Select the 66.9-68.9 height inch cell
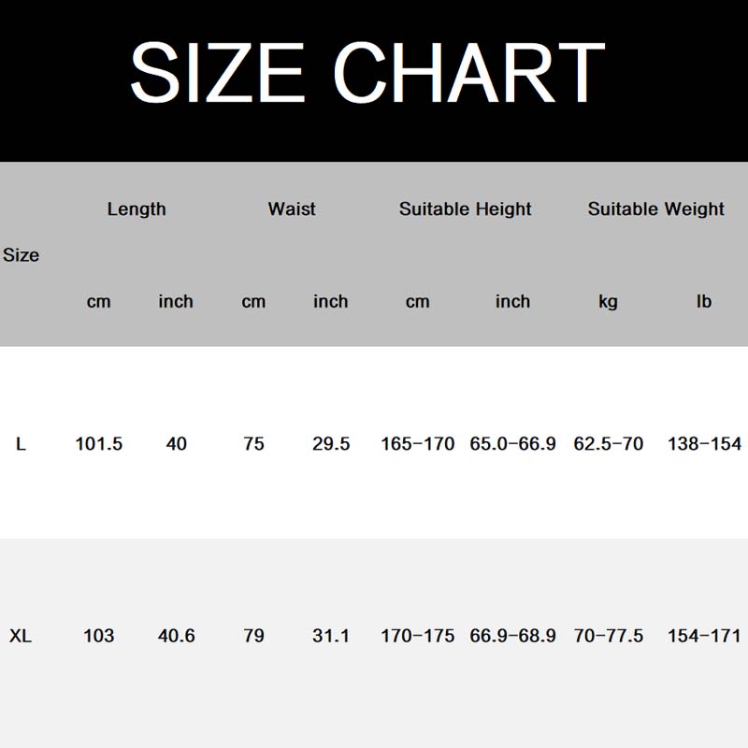 click(x=512, y=636)
